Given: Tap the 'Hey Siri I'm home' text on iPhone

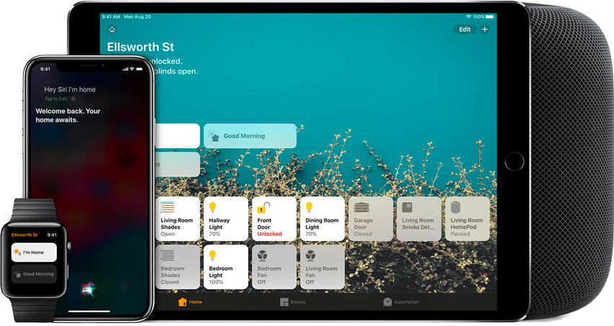Looking at the screenshot, I should pos(70,89).
